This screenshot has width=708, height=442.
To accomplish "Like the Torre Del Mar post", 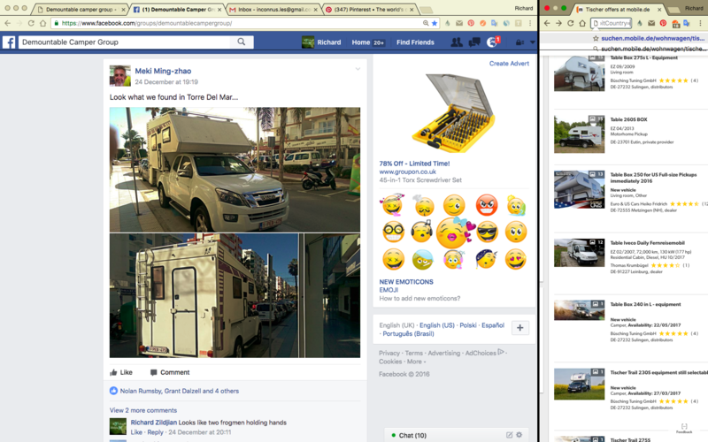I will (x=121, y=372).
